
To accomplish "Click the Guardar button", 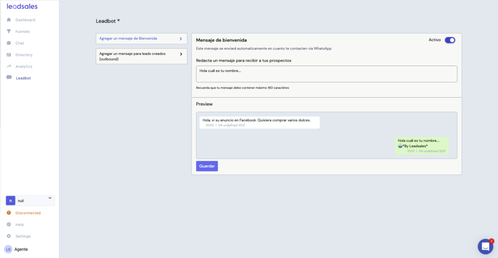I will tap(207, 166).
